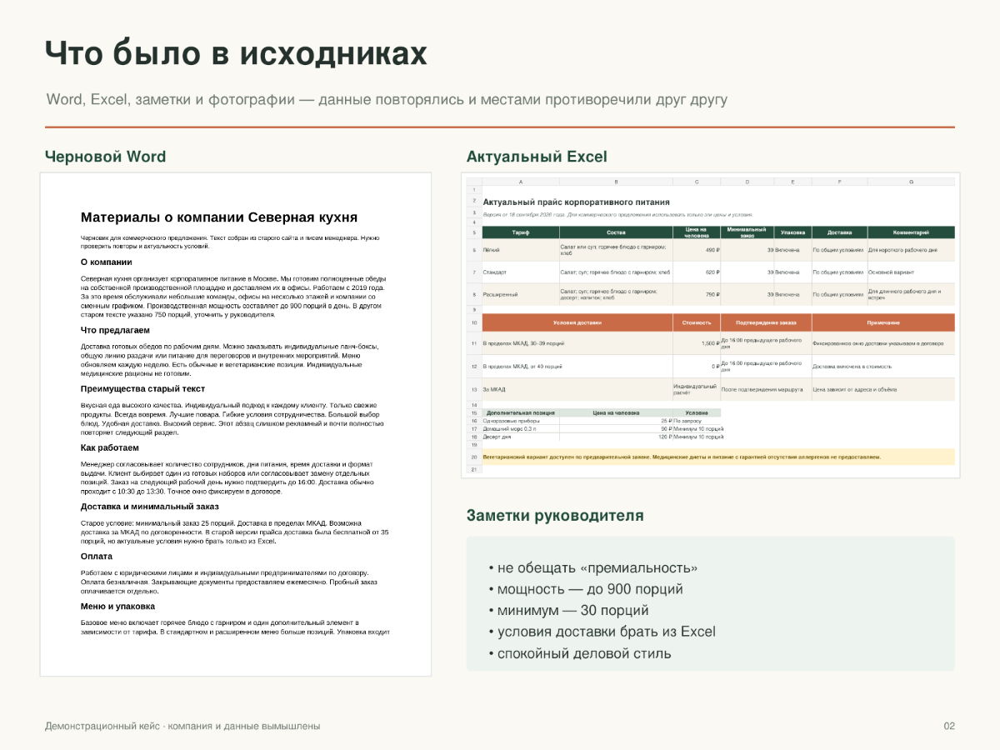Select the "Стоимость" orange header cell
The image size is (1000, 750).
tap(697, 322)
